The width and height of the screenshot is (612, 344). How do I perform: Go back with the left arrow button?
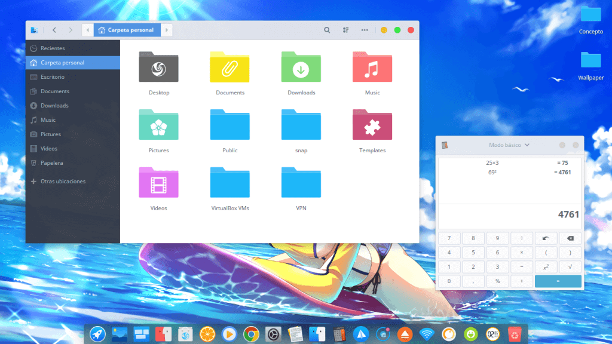coord(54,30)
